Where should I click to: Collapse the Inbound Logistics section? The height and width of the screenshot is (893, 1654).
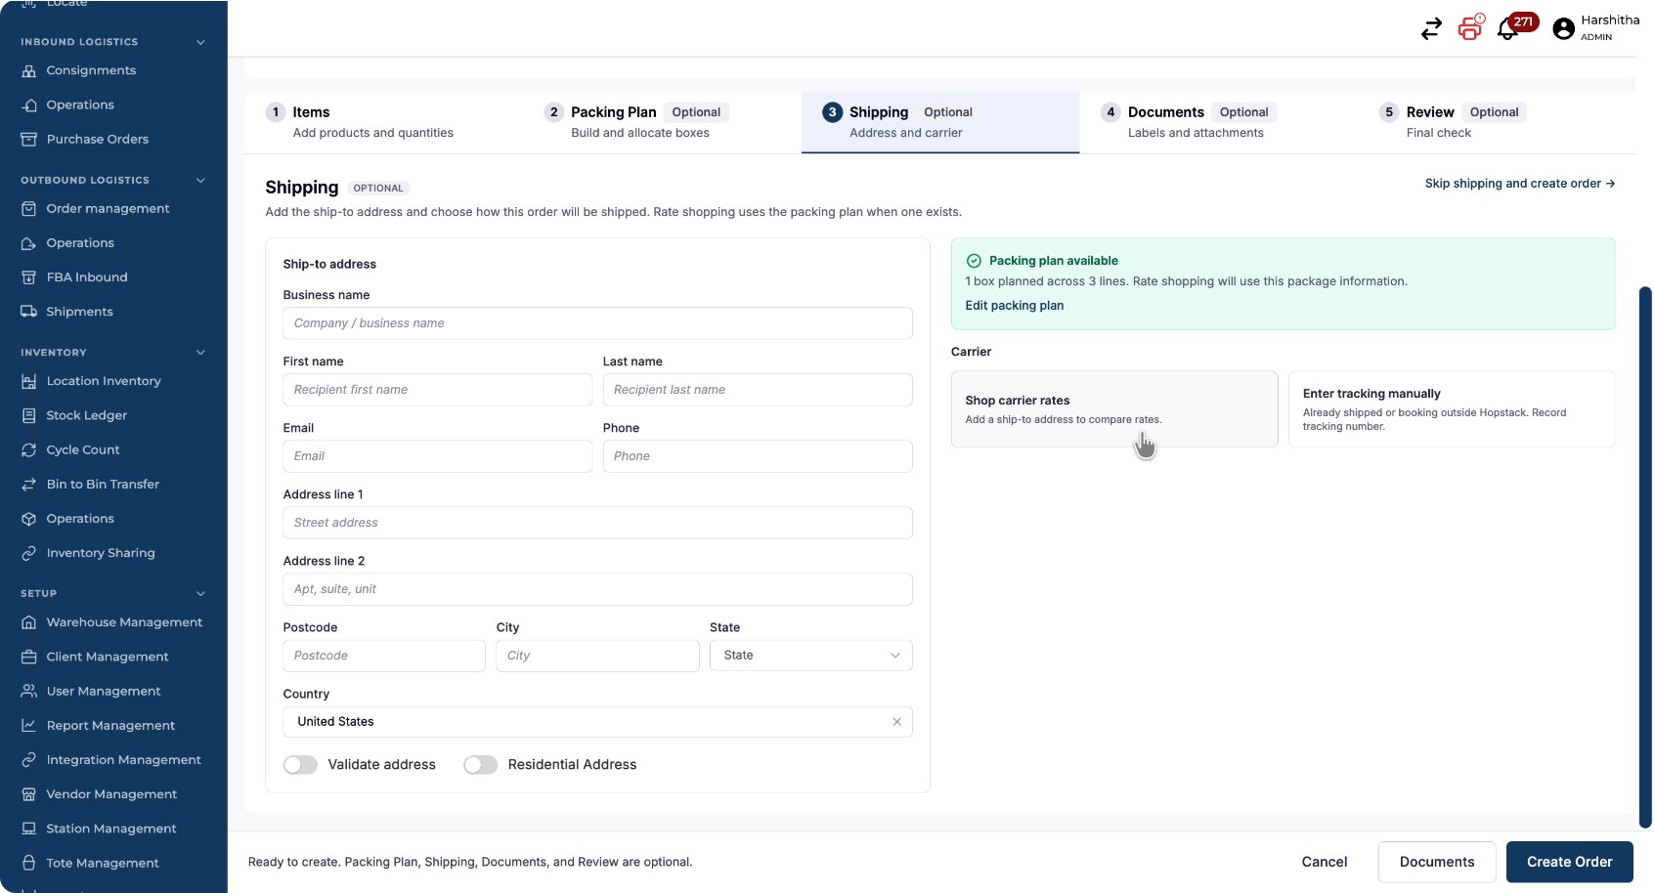tap(200, 42)
